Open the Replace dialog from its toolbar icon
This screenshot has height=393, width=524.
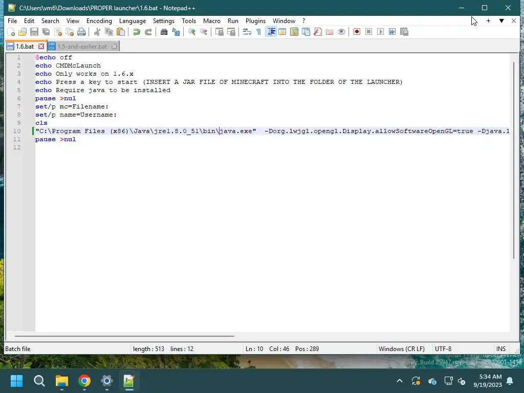[176, 32]
